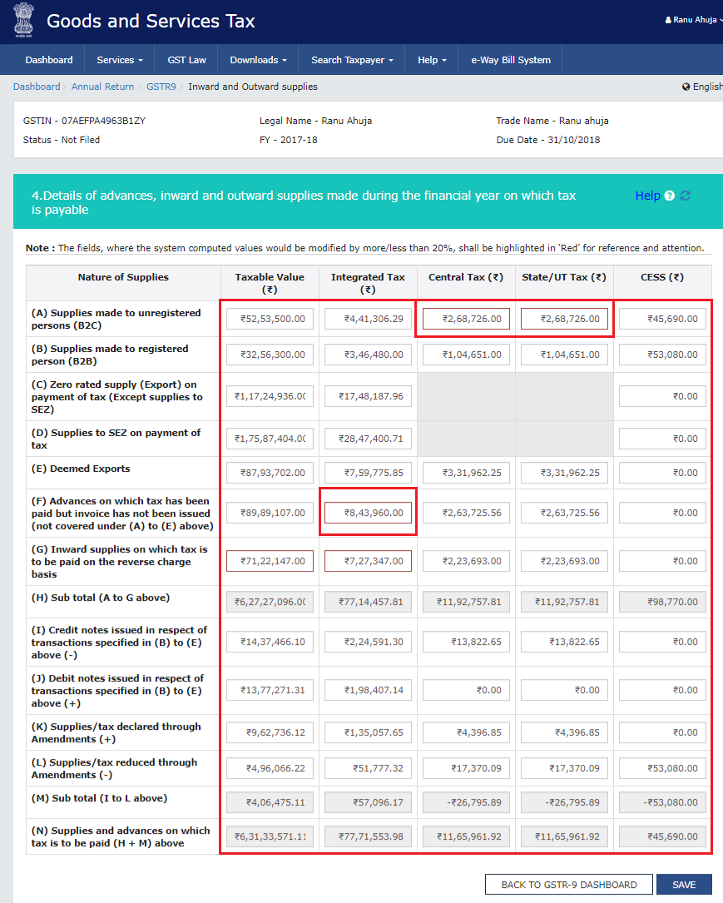Click the national emblem logo beside Goods and Services Tax

coord(22,20)
